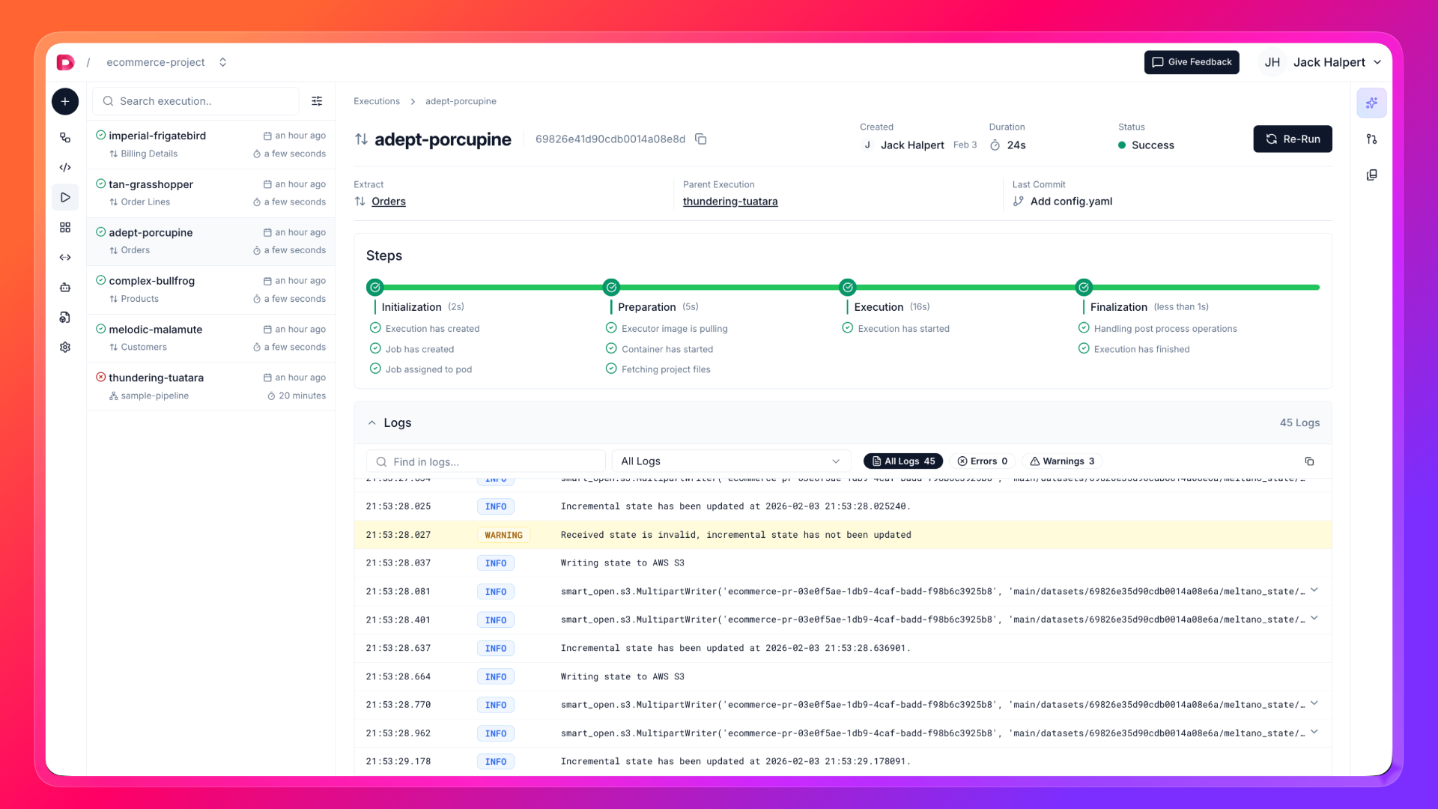This screenshot has height=809, width=1438.
Task: Filter logs by Warnings 3
Action: pos(1062,461)
